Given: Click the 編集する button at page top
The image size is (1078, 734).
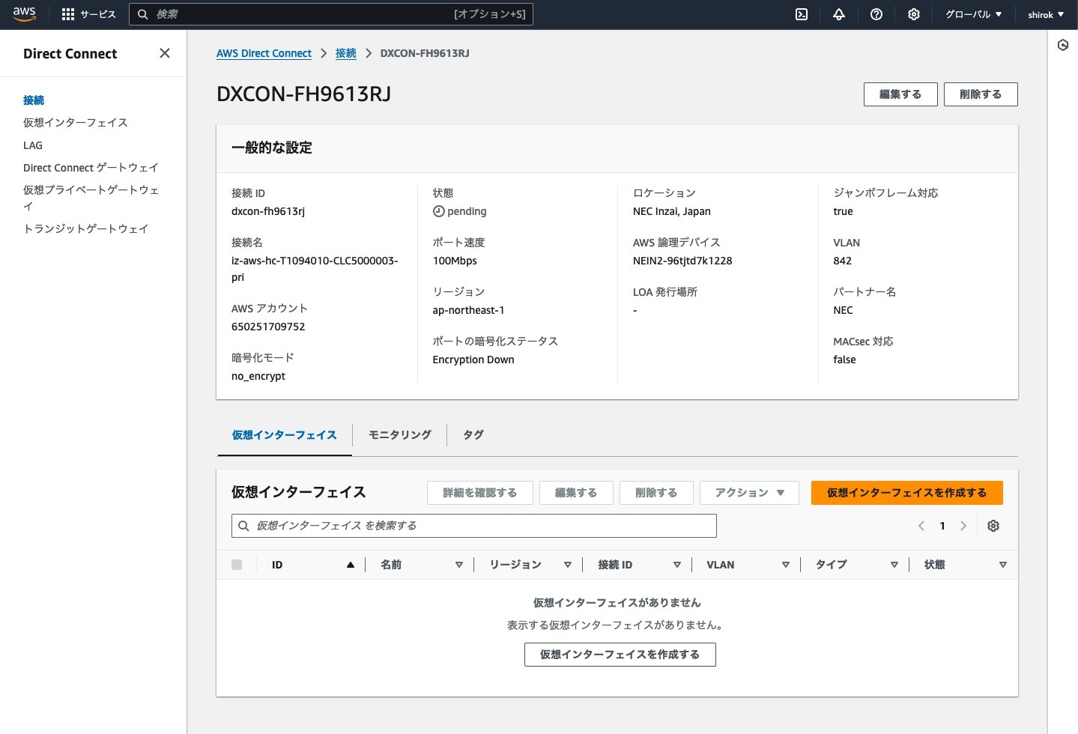Looking at the screenshot, I should pos(900,94).
